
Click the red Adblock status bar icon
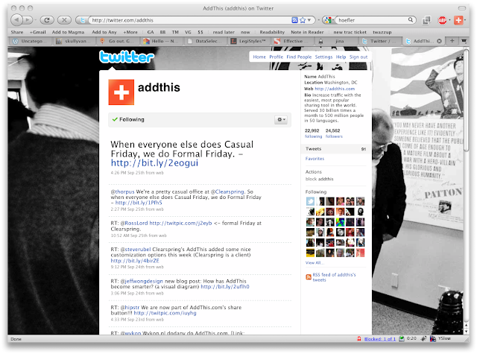pos(359,339)
